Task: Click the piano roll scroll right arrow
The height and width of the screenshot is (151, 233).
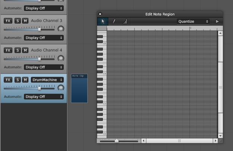Action: pos(215,141)
